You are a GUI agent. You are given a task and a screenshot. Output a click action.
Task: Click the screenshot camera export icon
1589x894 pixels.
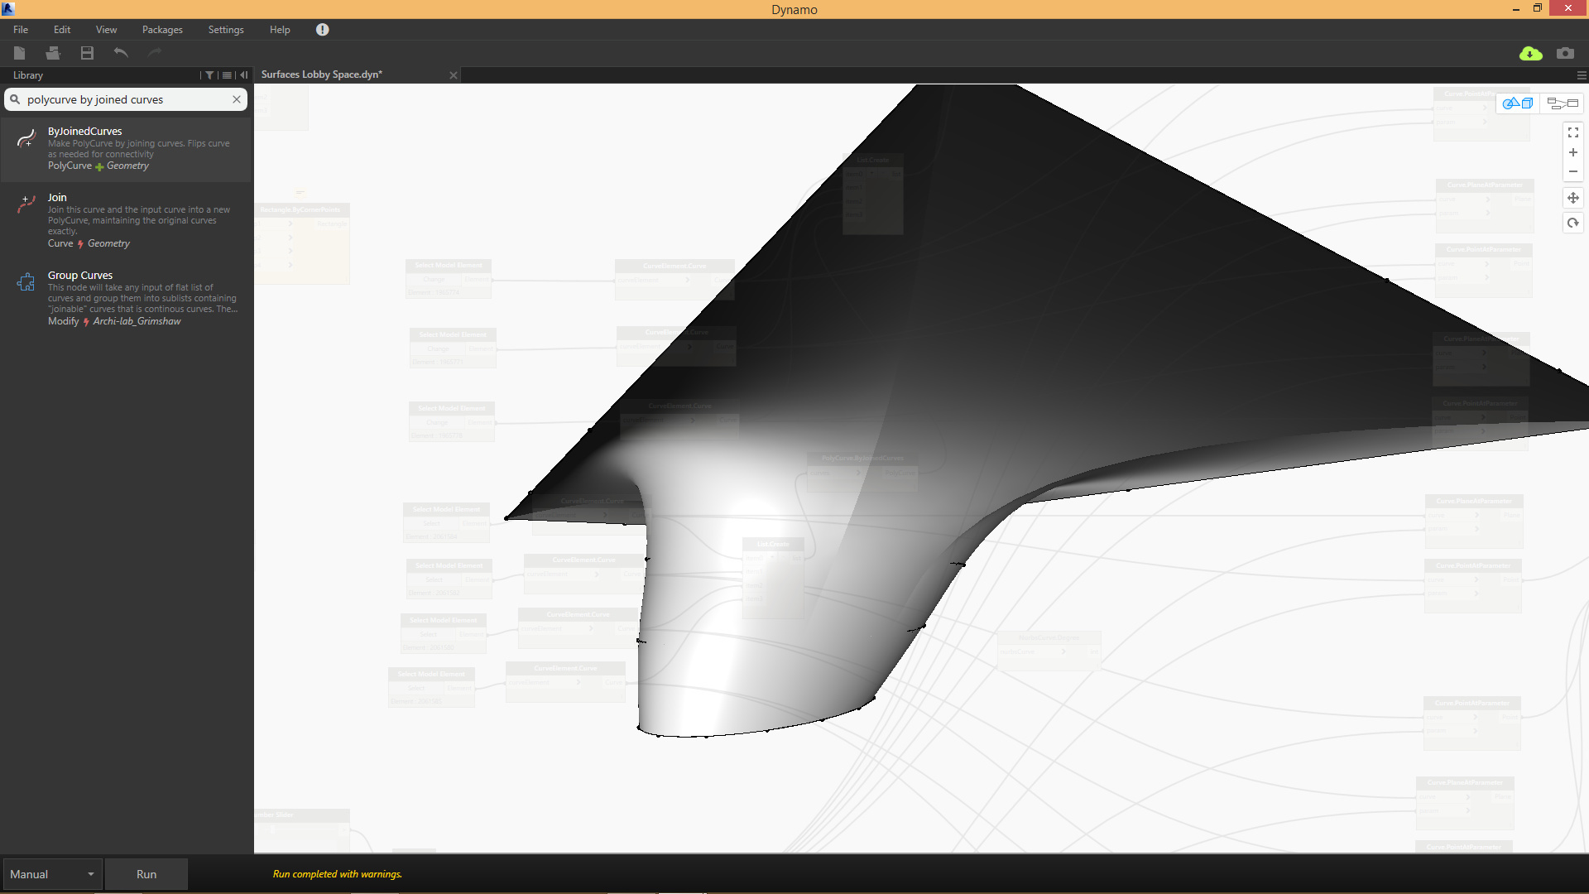[1564, 53]
